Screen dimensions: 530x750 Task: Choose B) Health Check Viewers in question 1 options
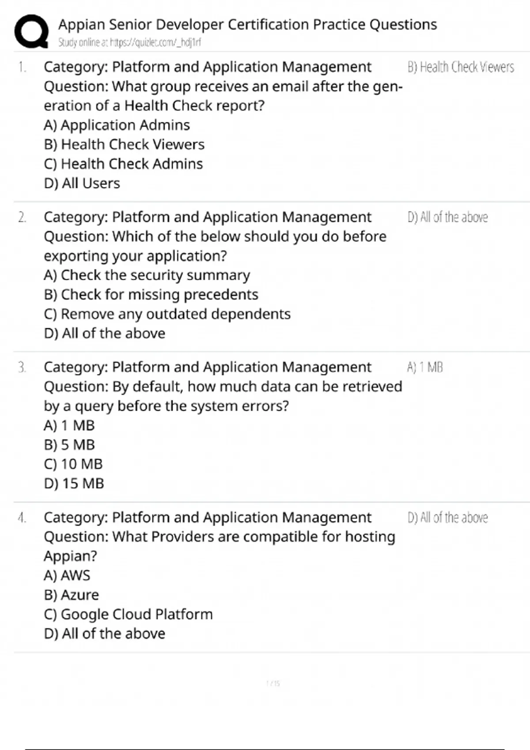pos(124,145)
